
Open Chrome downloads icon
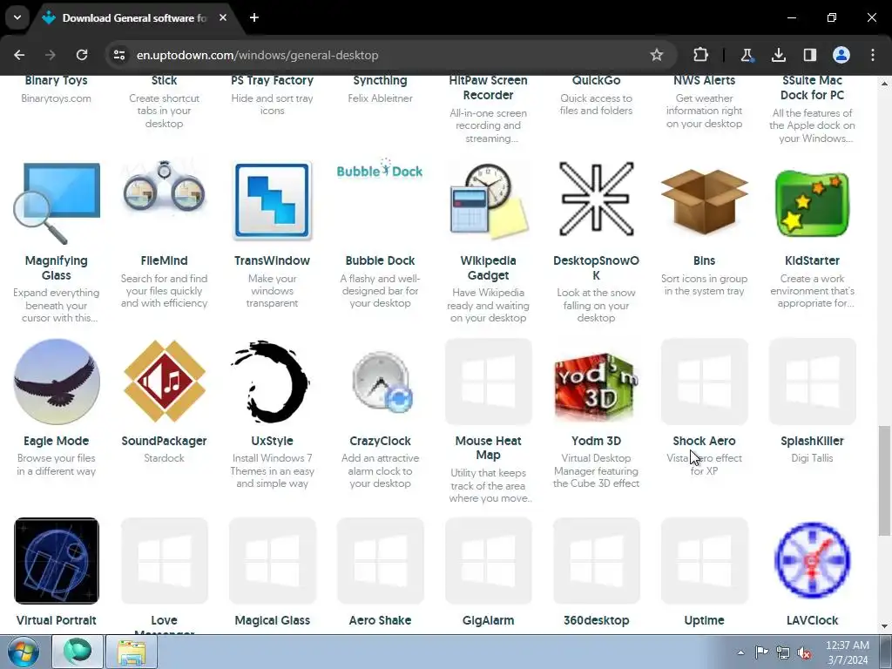coord(778,55)
